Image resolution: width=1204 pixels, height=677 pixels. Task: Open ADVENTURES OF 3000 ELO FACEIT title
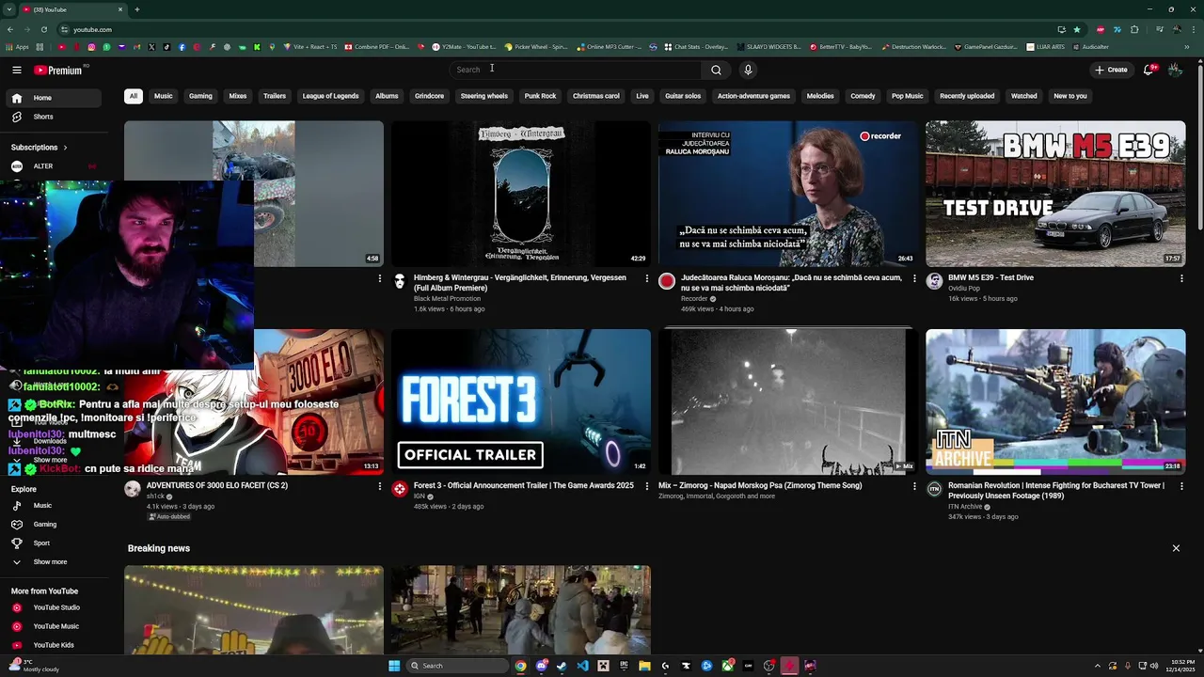[217, 485]
